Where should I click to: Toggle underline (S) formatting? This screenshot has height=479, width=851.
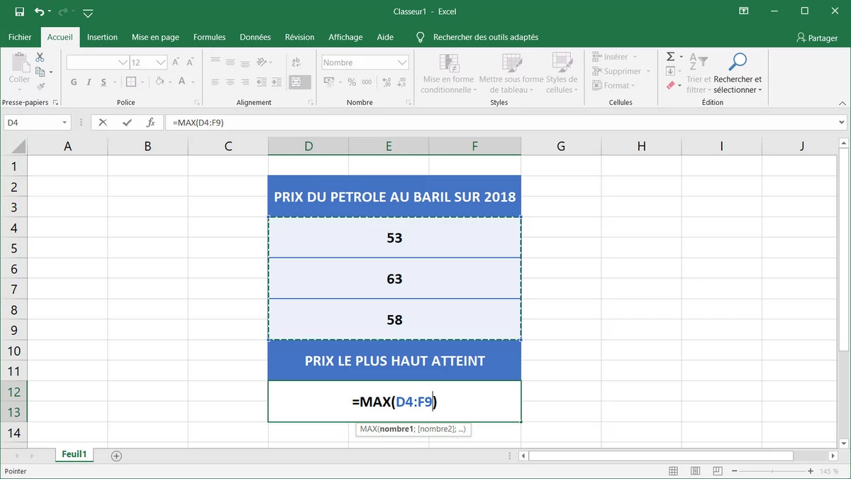[x=104, y=82]
